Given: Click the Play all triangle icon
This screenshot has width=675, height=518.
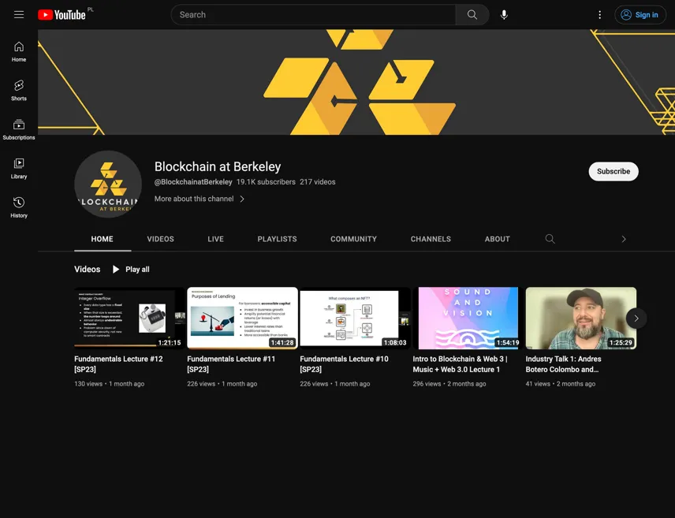Looking at the screenshot, I should [x=116, y=269].
